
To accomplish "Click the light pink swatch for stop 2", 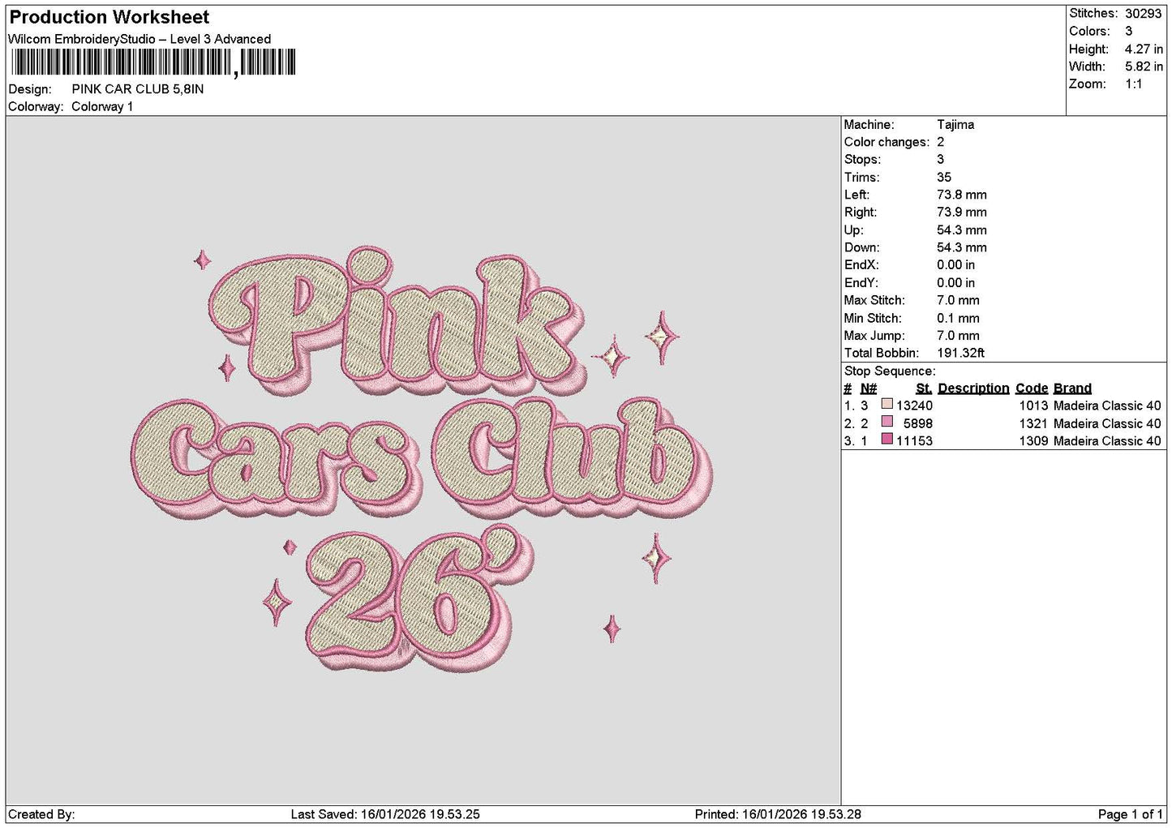I will coord(887,422).
